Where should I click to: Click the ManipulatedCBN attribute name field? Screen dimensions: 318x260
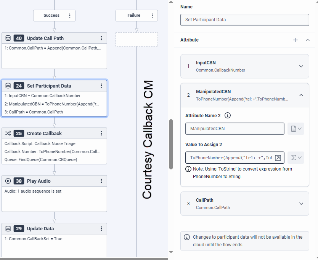pos(234,129)
